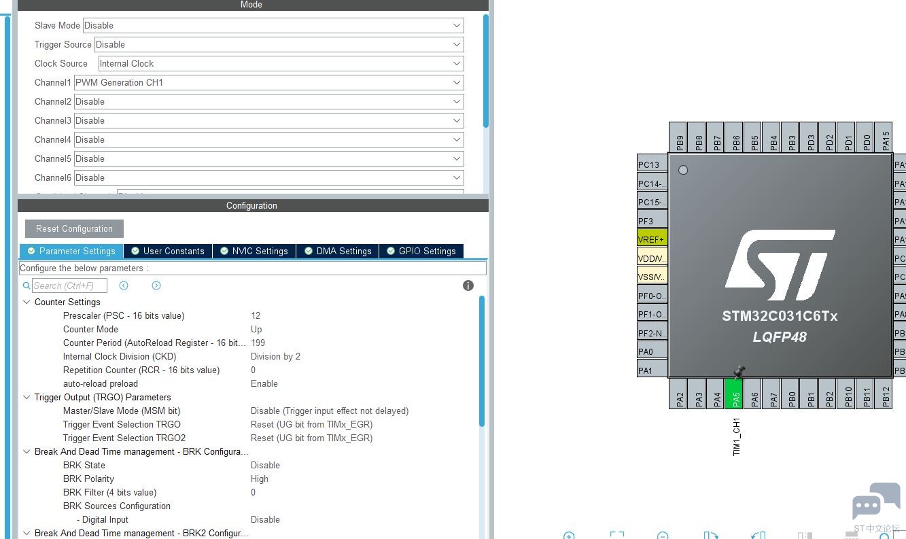Select the auto-reload preload Enable value
The image size is (906, 539).
pos(264,383)
